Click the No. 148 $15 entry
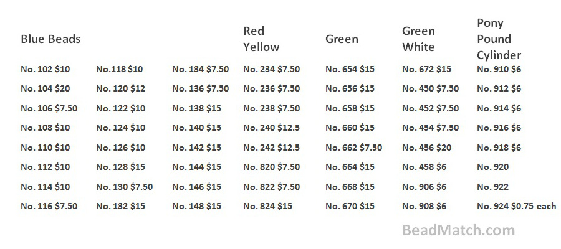Image resolution: width=561 pixels, height=249 pixels. (x=196, y=206)
